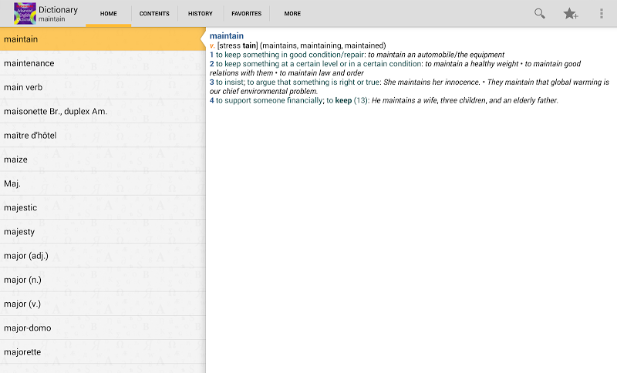Click the '(13)' sense reference number
Viewport: 617px width, 373px height.
[x=360, y=101]
